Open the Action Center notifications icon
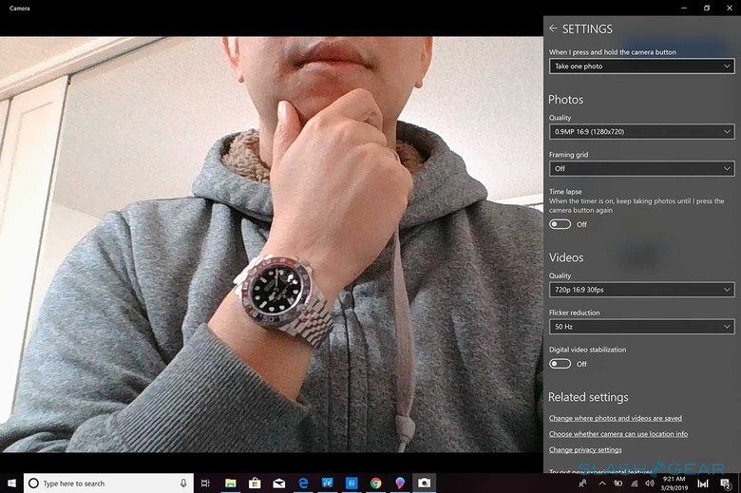The height and width of the screenshot is (493, 741). coord(725,484)
